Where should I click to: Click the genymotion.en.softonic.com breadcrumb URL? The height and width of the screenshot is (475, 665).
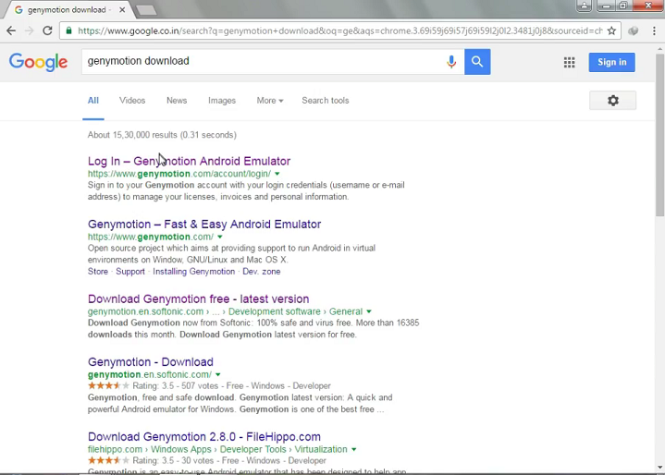pyautogui.click(x=145, y=311)
